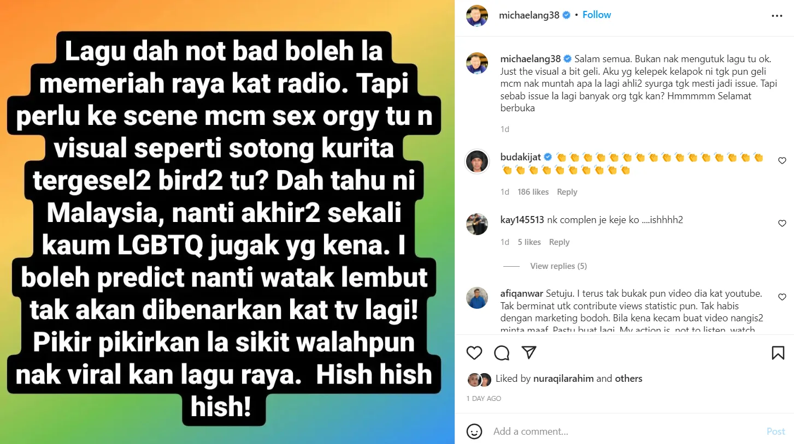Image resolution: width=794 pixels, height=444 pixels.
Task: Reply to kay145513's comment
Action: (559, 242)
